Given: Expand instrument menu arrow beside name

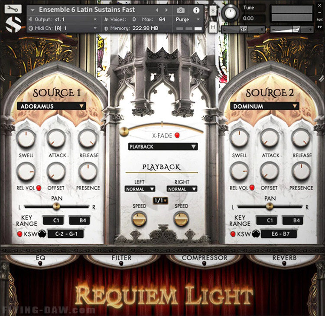Looking at the screenshot, I should tap(32, 10).
